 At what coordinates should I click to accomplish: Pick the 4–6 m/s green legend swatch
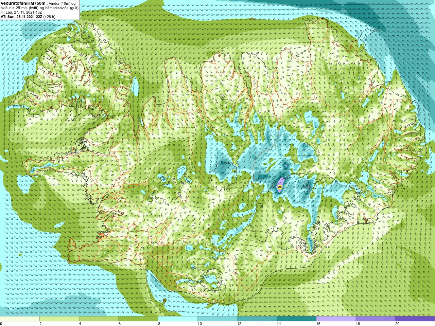click(99, 319)
